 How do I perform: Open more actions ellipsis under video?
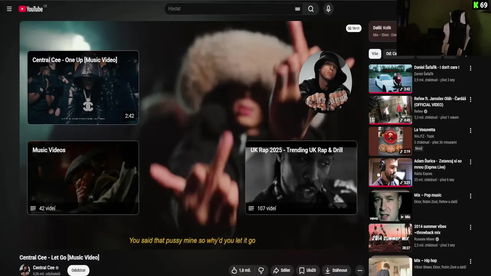click(360, 270)
